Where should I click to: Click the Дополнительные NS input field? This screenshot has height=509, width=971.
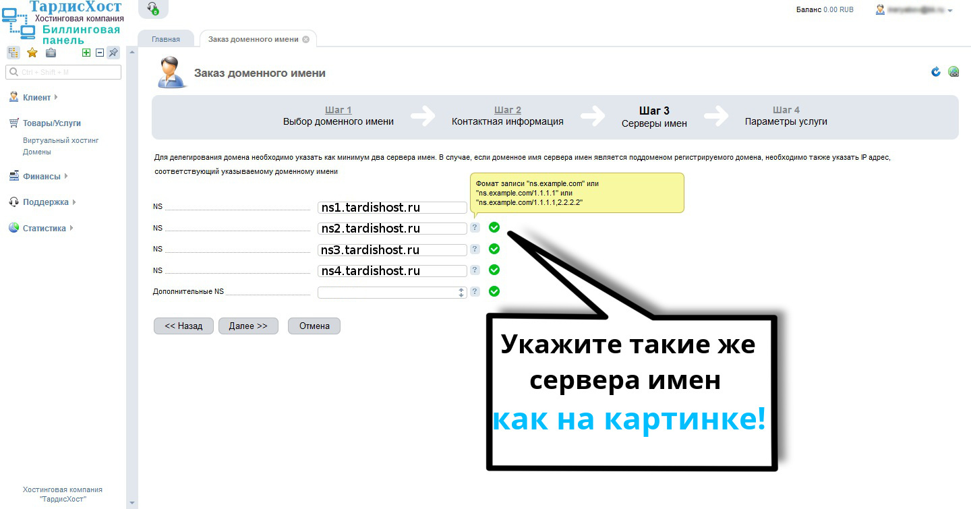click(x=392, y=293)
